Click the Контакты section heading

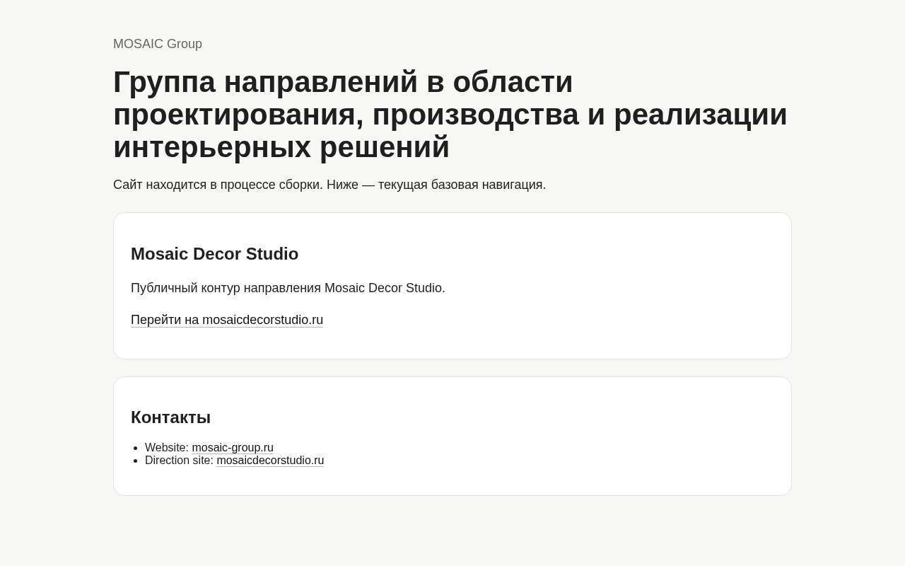tap(171, 417)
